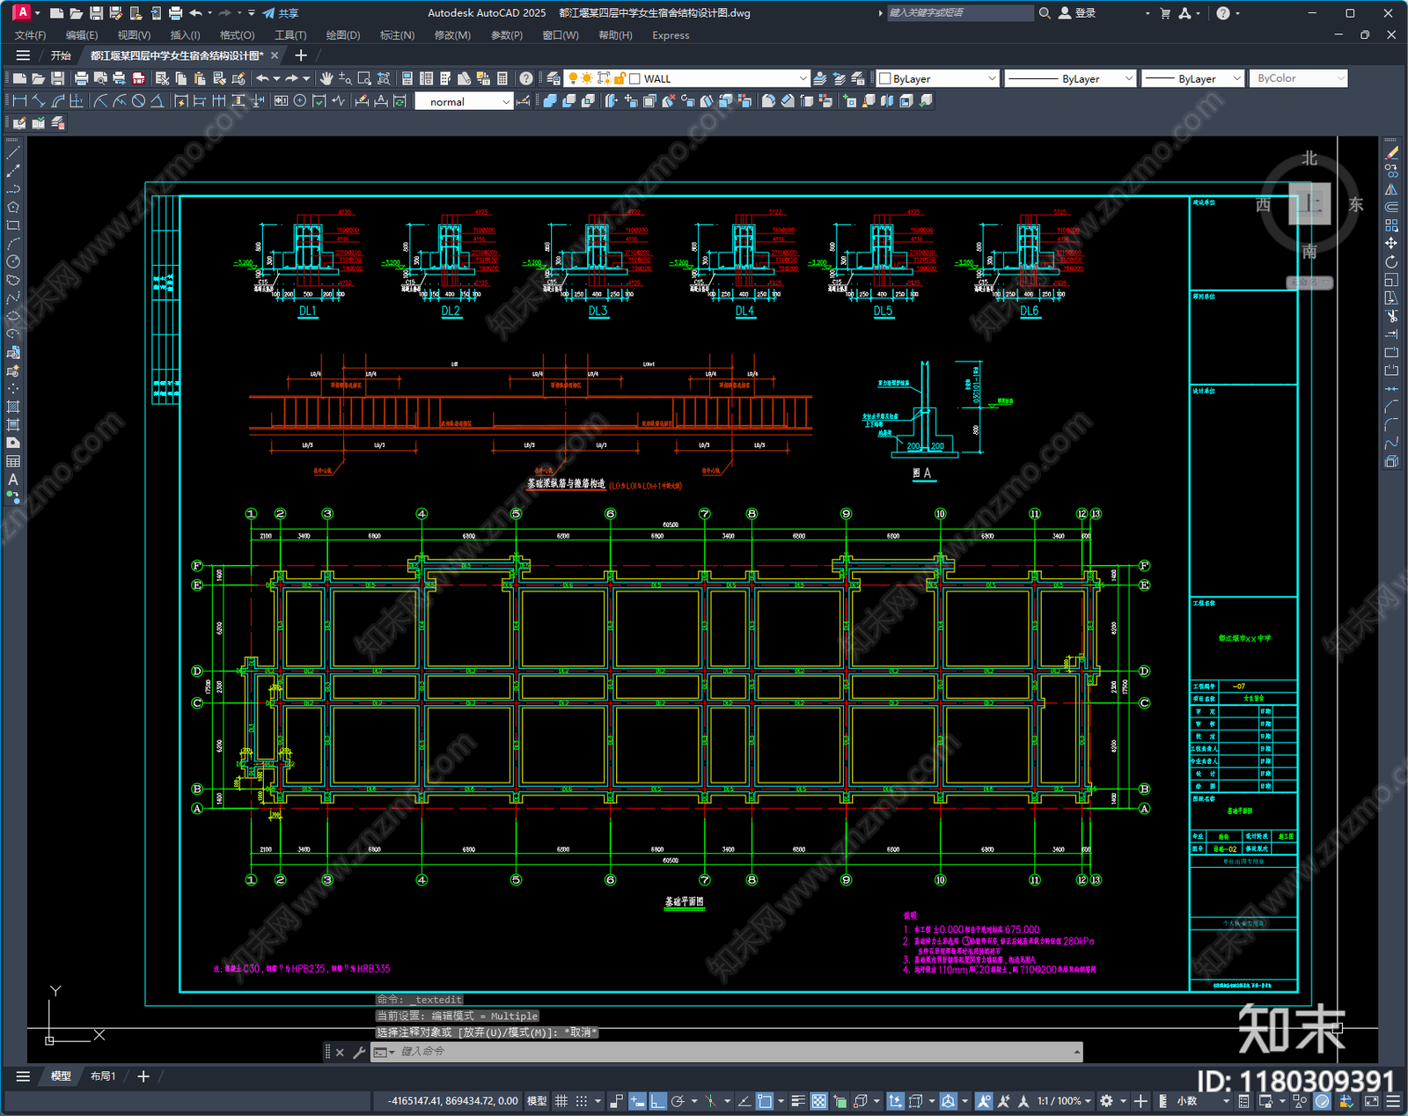Toggle transparency display in status bar
The image size is (1408, 1116).
coord(819,1101)
